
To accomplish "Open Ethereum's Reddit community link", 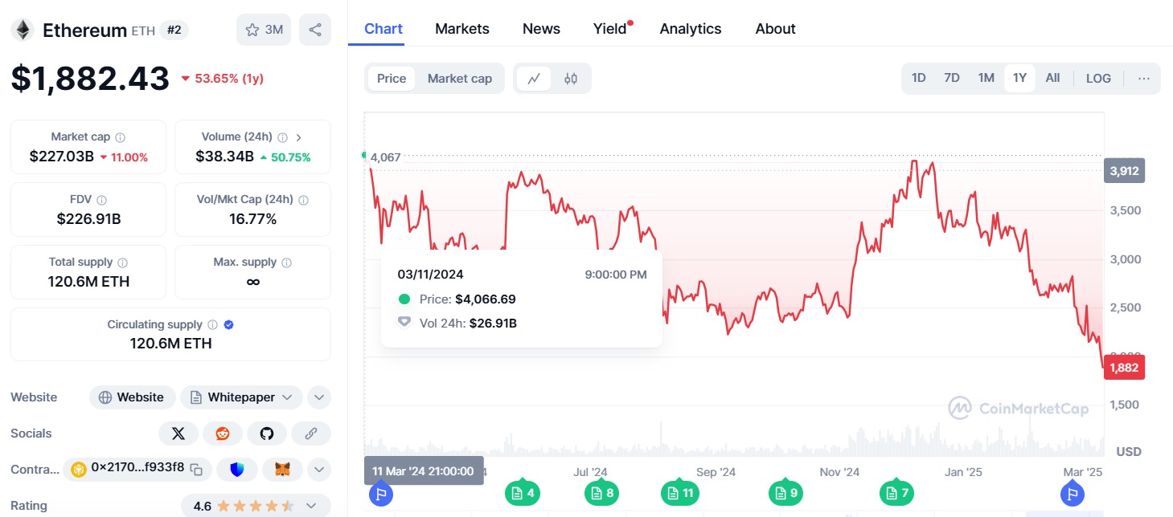I will (x=223, y=434).
